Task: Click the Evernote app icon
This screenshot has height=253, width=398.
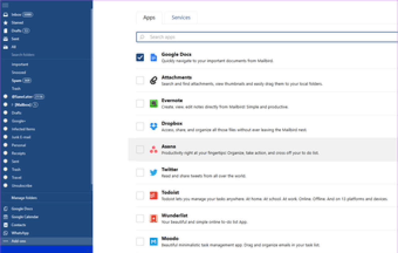Action: pyautogui.click(x=154, y=103)
